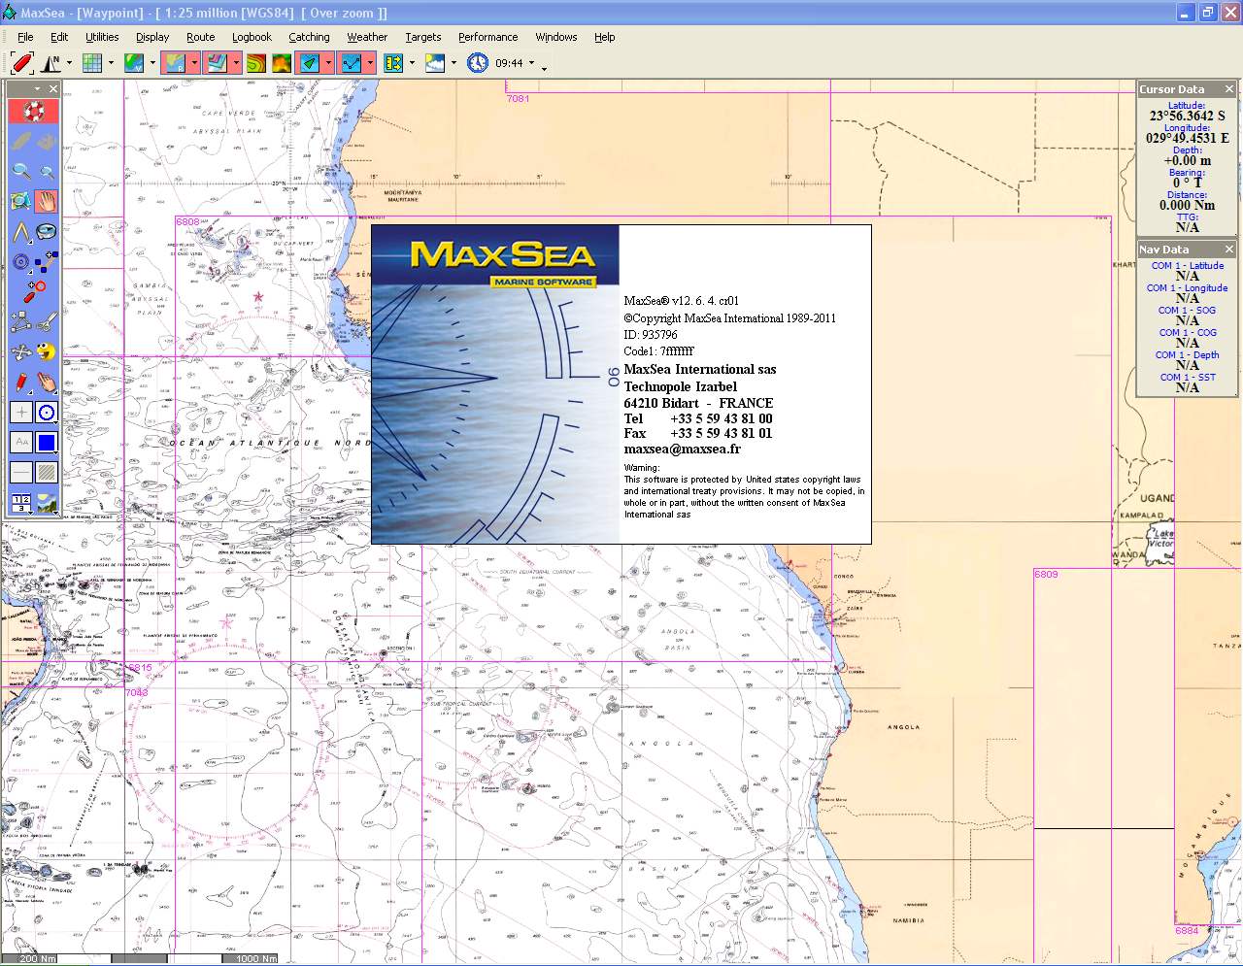Select the red pencil drawing tool
This screenshot has width=1243, height=966.
pyautogui.click(x=20, y=381)
